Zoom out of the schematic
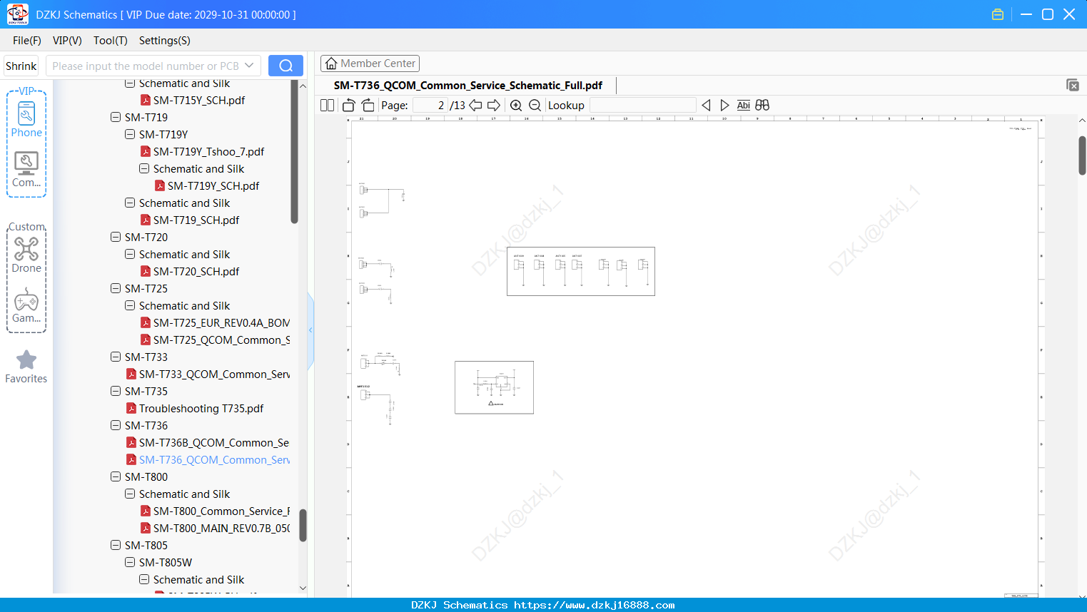 point(535,105)
